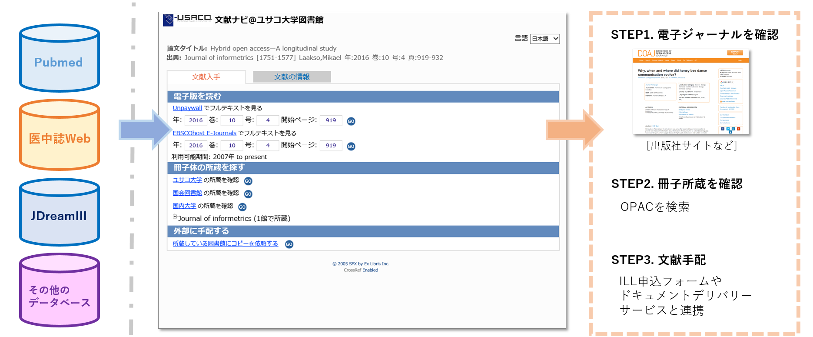Viewport: 813px width, 337px height.
Task: Click the その他のデータベース cylinder
Action: click(60, 290)
